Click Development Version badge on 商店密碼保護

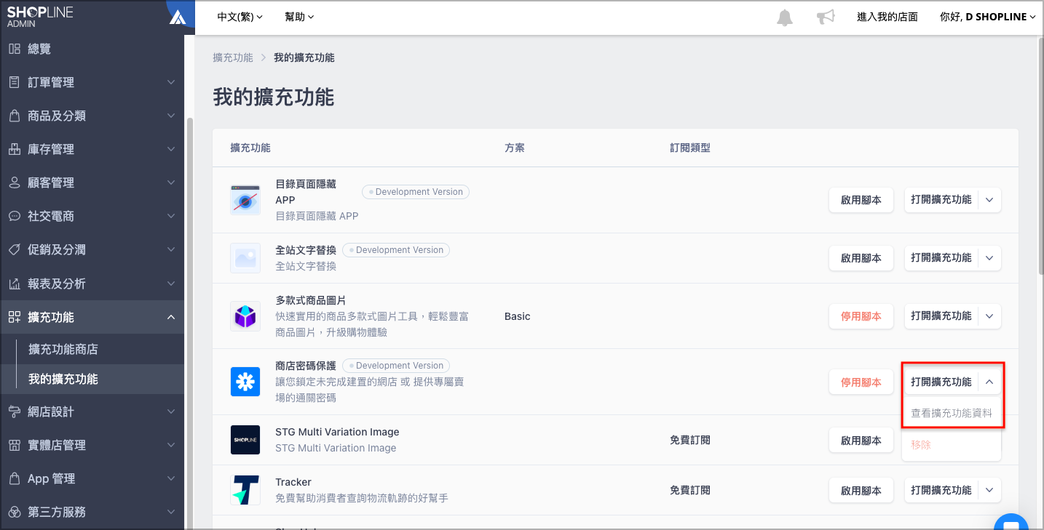coord(396,366)
